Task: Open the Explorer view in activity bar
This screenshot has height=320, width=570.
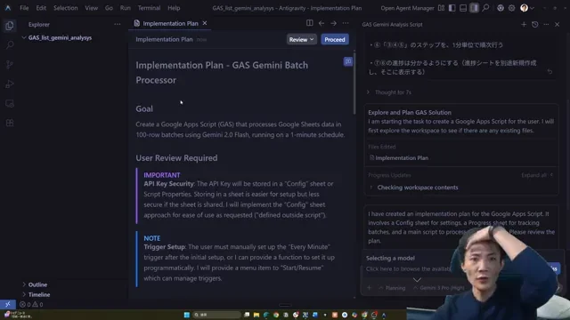Action: pos(10,26)
